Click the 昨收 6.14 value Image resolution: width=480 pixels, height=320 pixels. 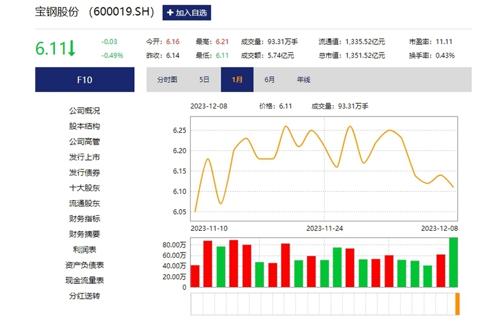[173, 55]
